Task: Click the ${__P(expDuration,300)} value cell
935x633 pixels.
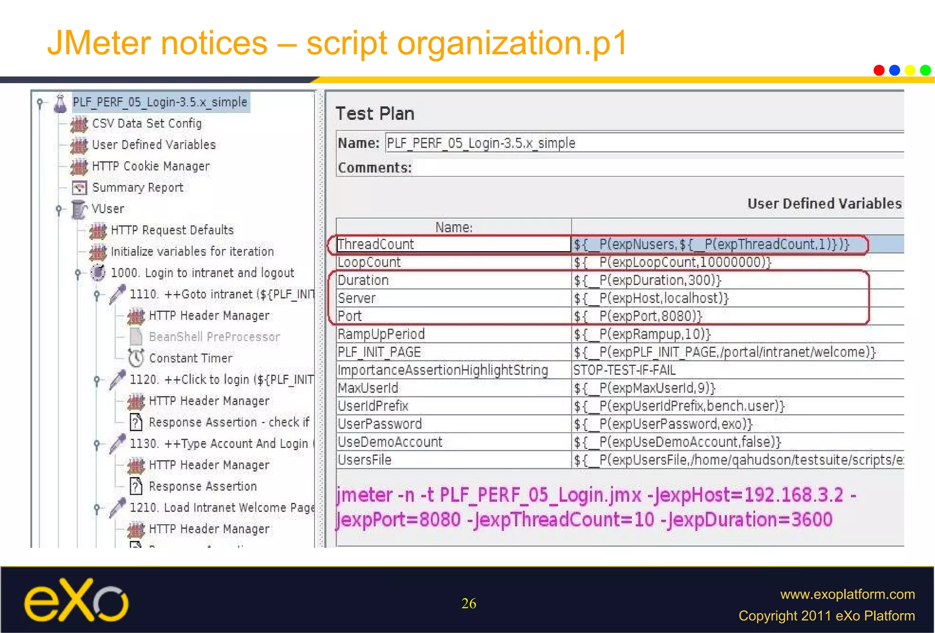Action: click(738, 280)
